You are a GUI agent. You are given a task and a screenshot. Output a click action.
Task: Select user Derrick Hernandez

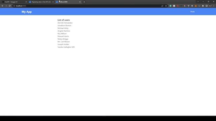(65, 23)
